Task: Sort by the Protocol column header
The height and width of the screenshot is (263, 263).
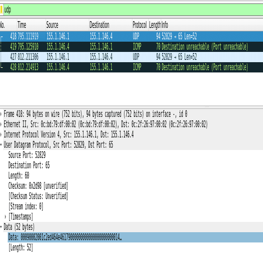Action: [140, 25]
